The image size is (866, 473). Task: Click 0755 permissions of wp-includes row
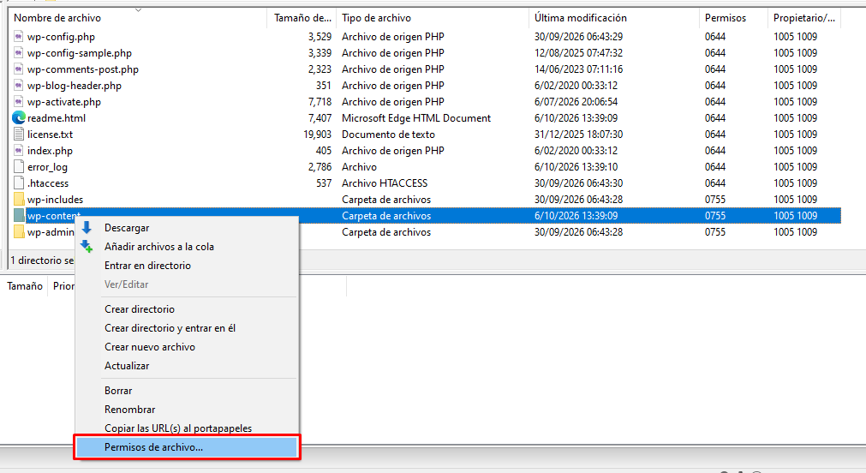(715, 200)
